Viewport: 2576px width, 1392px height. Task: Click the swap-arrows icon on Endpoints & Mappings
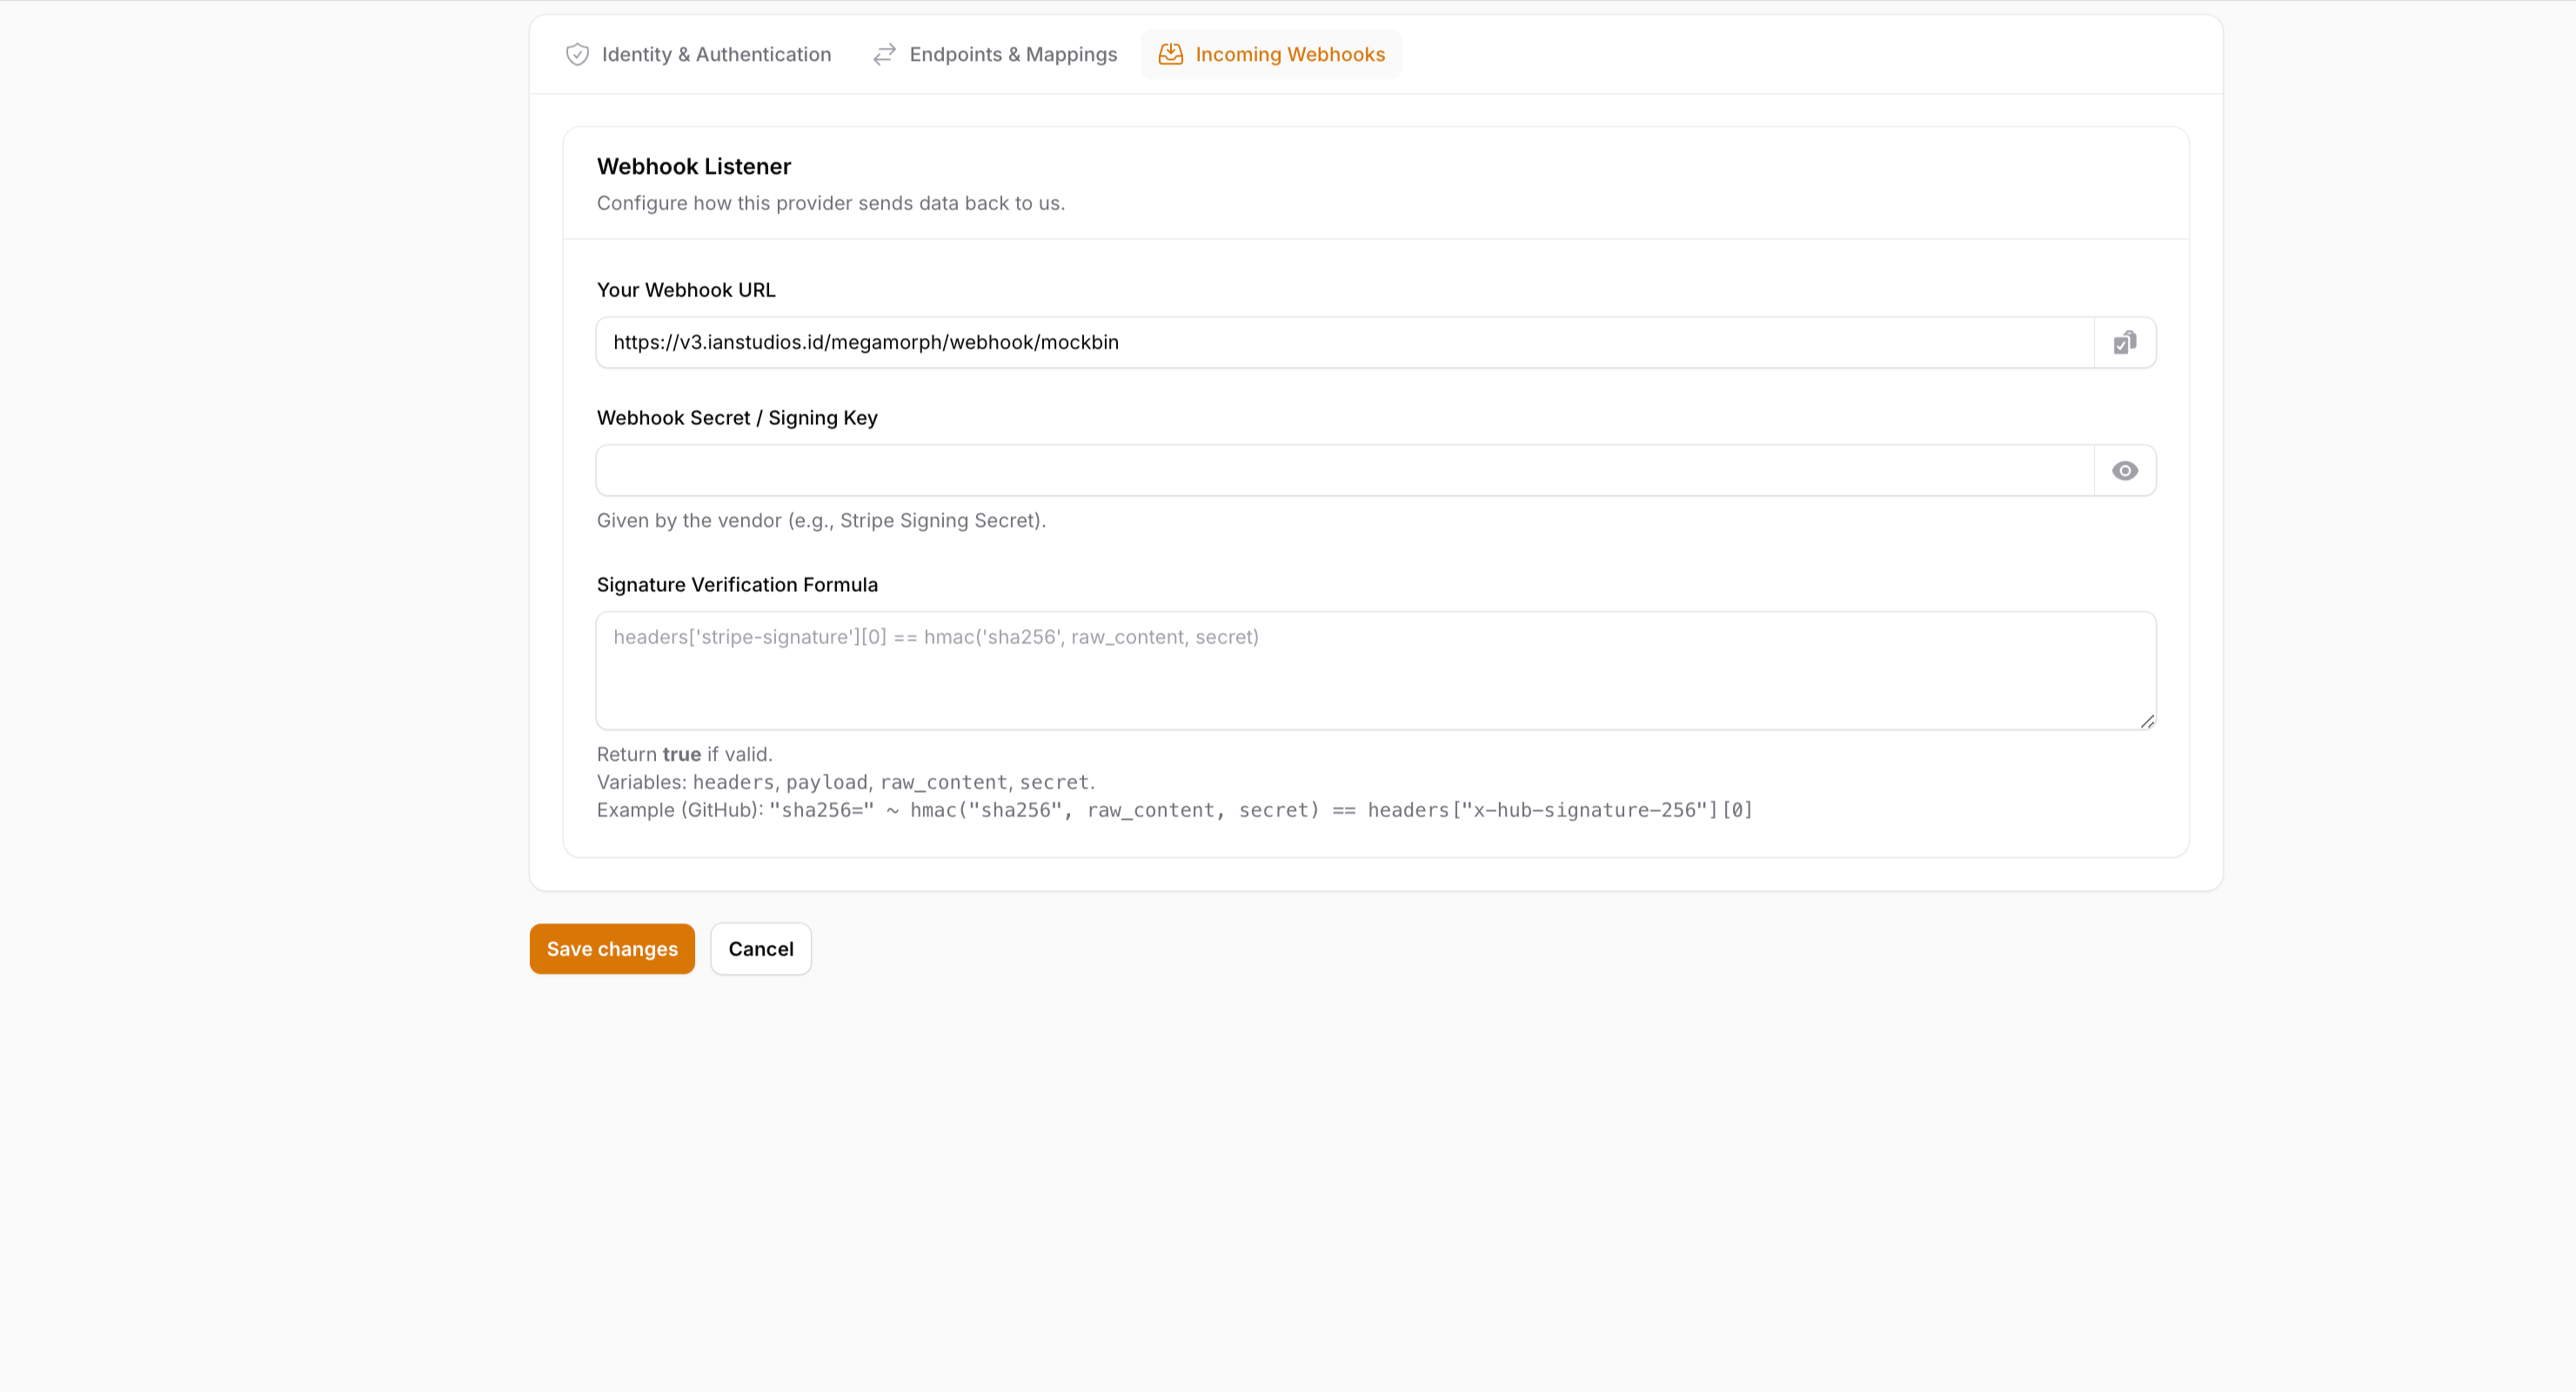(884, 54)
